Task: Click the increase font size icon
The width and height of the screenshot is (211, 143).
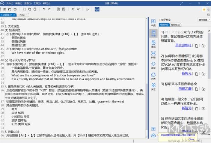Action: point(78,9)
